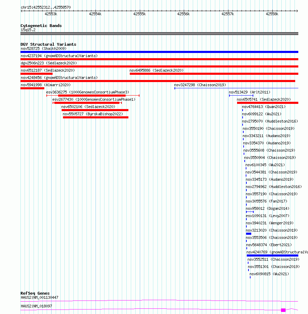Click the DGV Structural Variants track title
This screenshot has height=314, width=308.
coord(48,44)
